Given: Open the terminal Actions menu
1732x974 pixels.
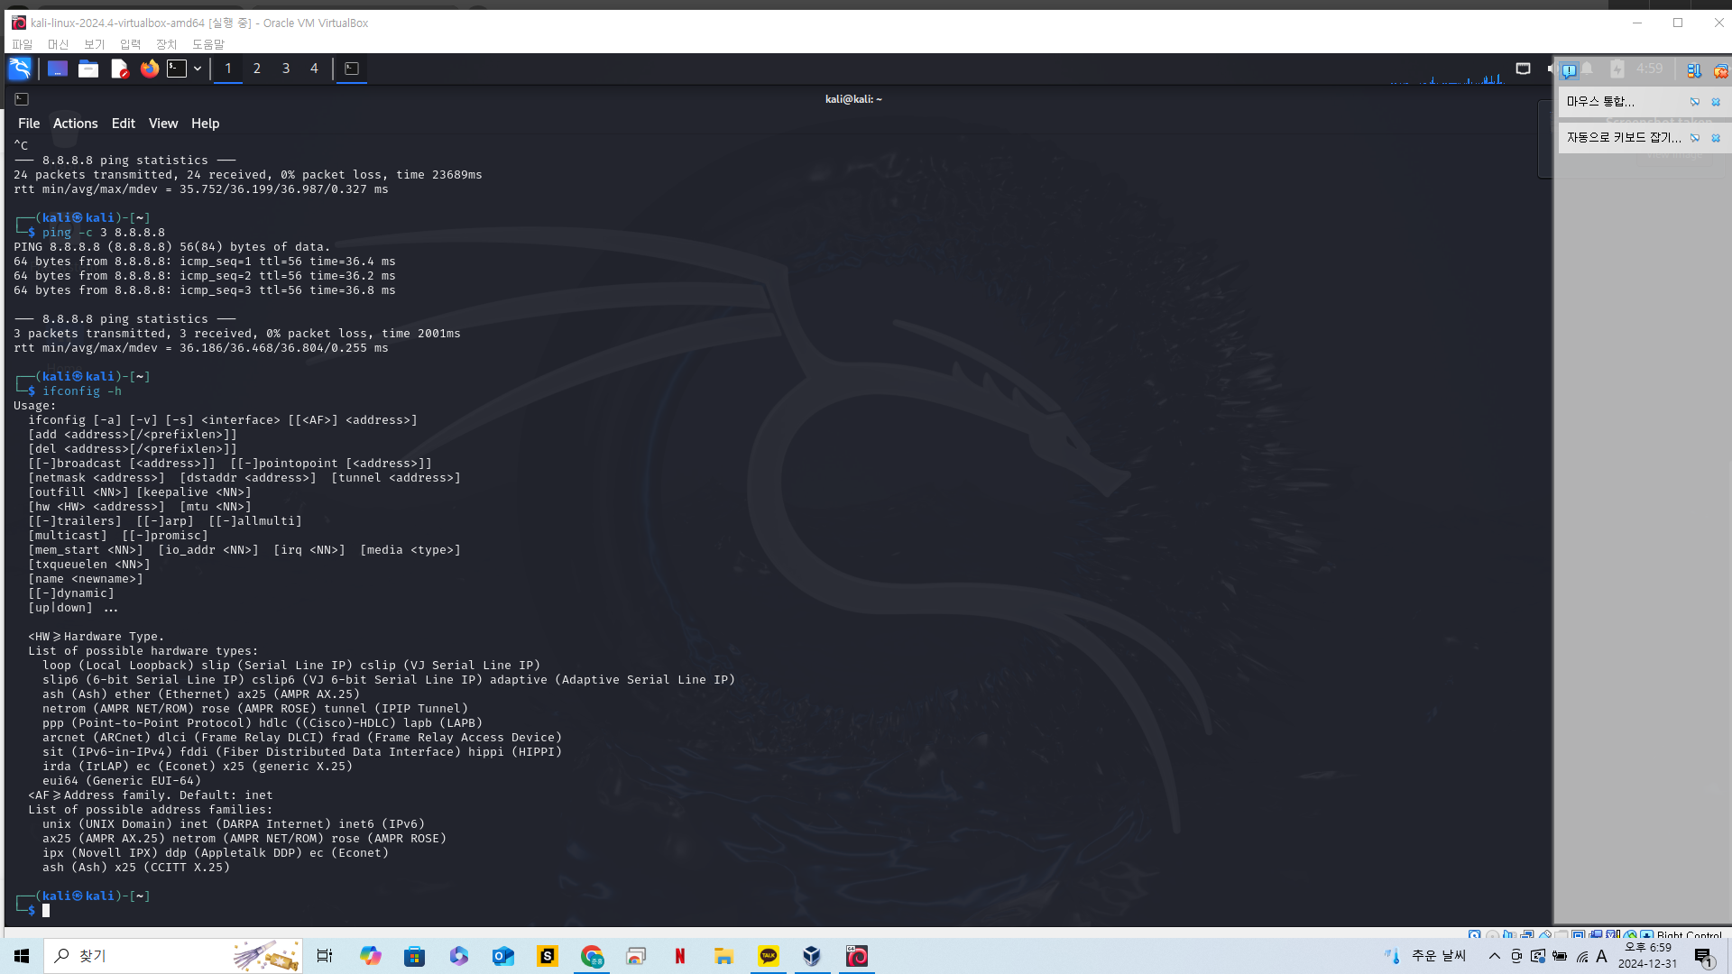Looking at the screenshot, I should [x=75, y=124].
